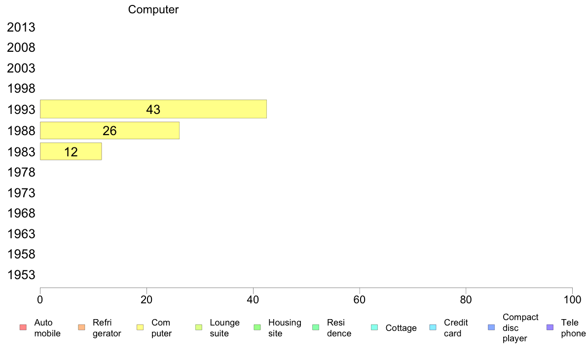Viewport: 586px width, 363px height.
Task: Select the 60 tick label on axis
Action: click(x=359, y=299)
